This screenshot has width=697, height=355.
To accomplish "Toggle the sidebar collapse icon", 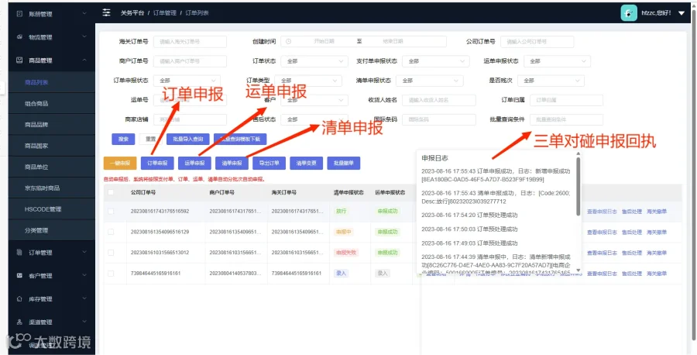I will (106, 12).
